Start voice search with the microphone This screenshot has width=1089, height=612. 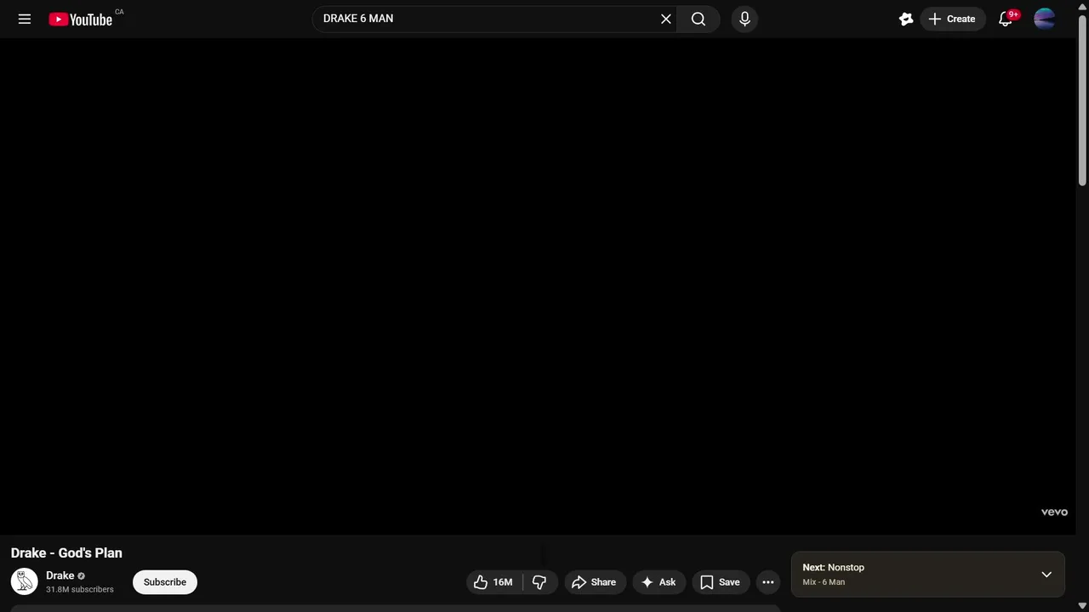click(x=744, y=19)
